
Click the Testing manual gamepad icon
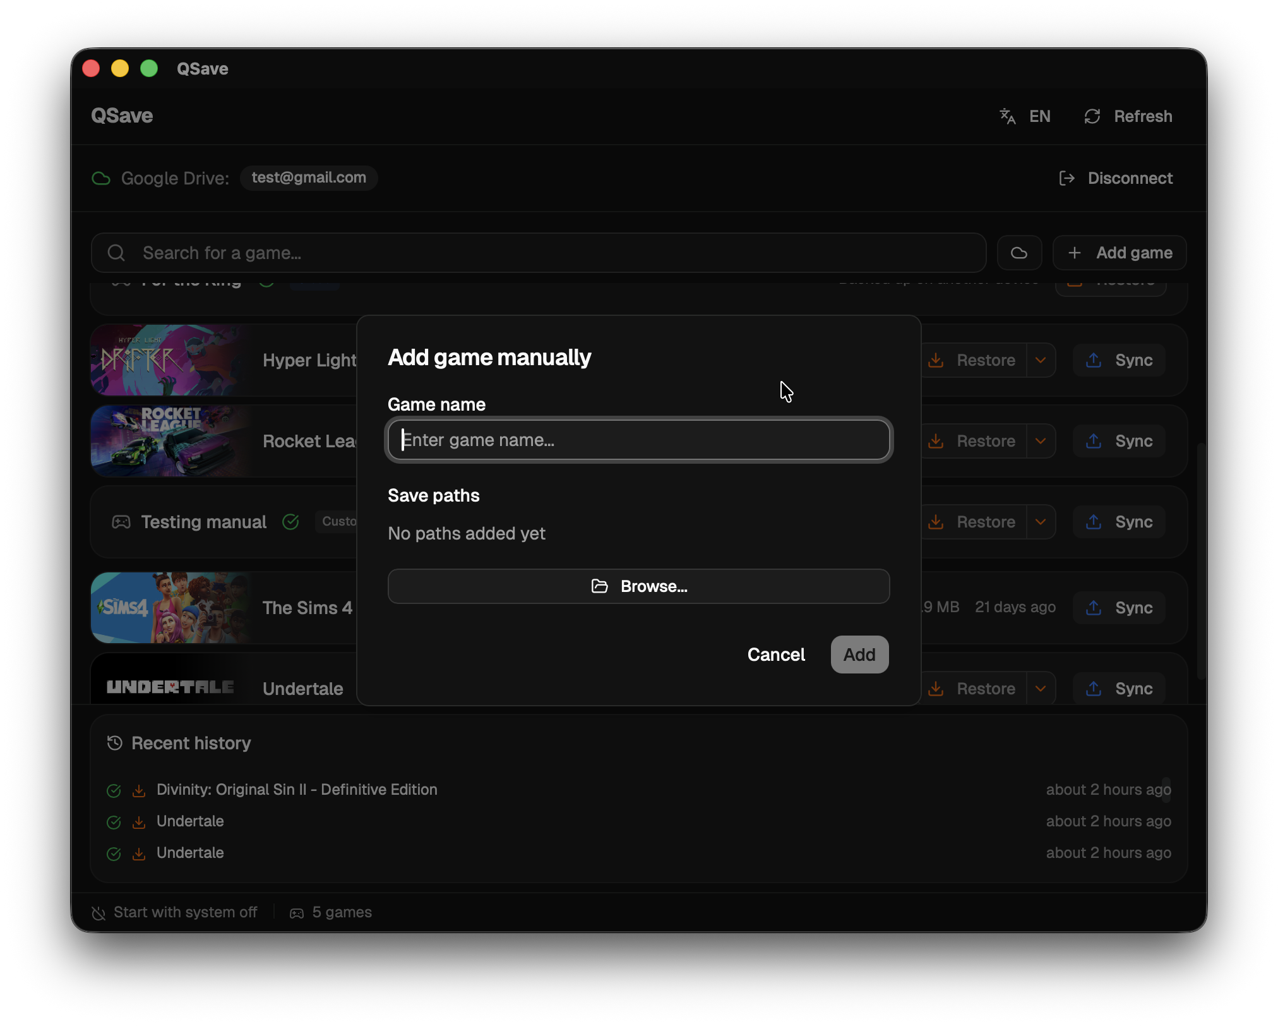click(x=121, y=522)
